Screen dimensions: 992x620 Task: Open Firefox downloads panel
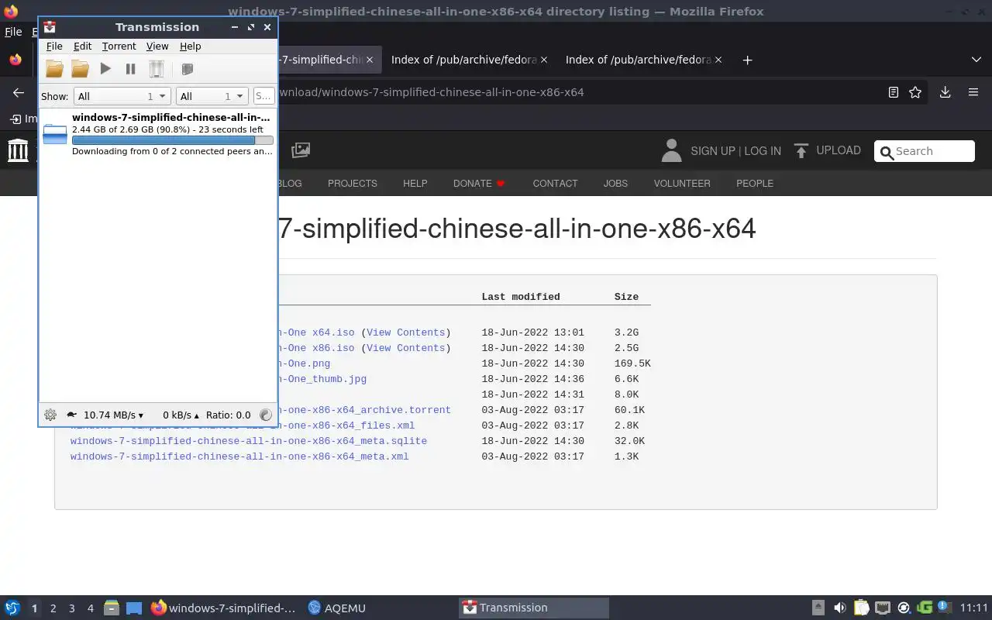click(x=945, y=92)
